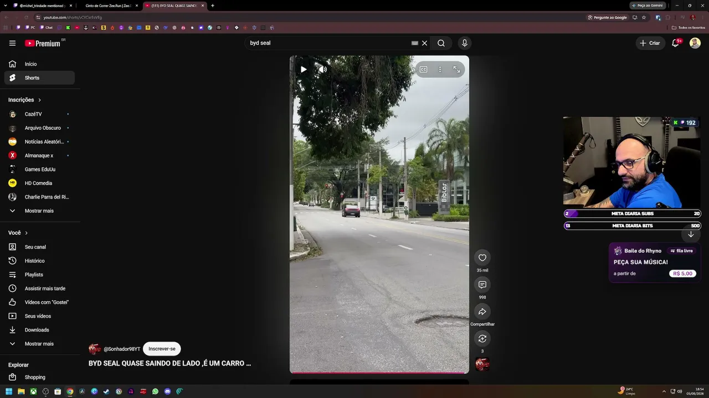Open the Windows Start menu

click(9, 391)
